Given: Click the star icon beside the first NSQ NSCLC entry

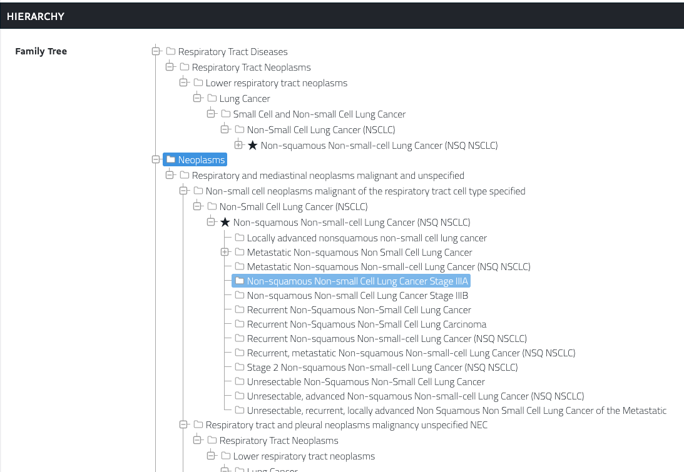Looking at the screenshot, I should (252, 146).
